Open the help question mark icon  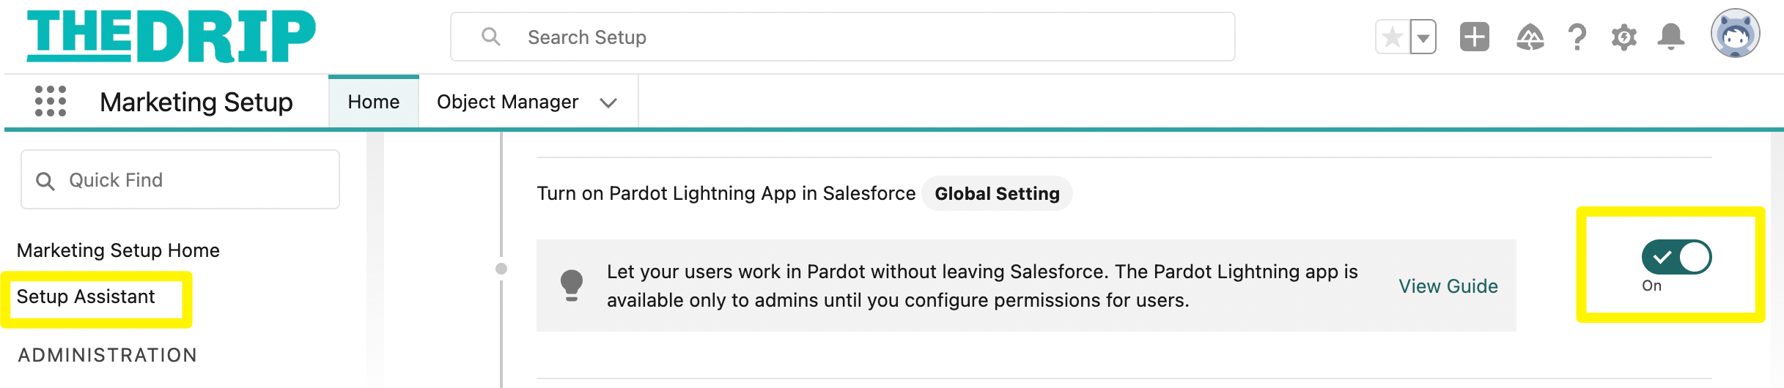(x=1577, y=37)
